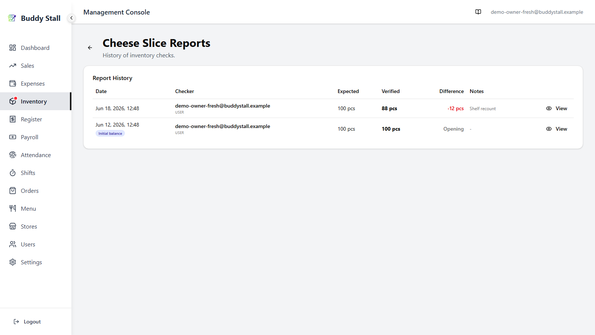Click the Orders shopping bag icon

tap(13, 191)
